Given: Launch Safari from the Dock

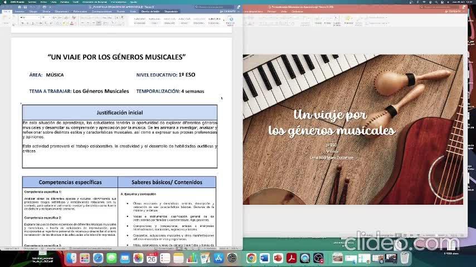Looking at the screenshot, I should 98,258.
